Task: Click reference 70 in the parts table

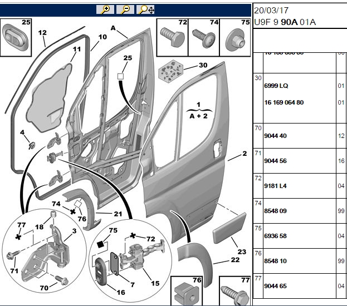Action: pos(258,128)
